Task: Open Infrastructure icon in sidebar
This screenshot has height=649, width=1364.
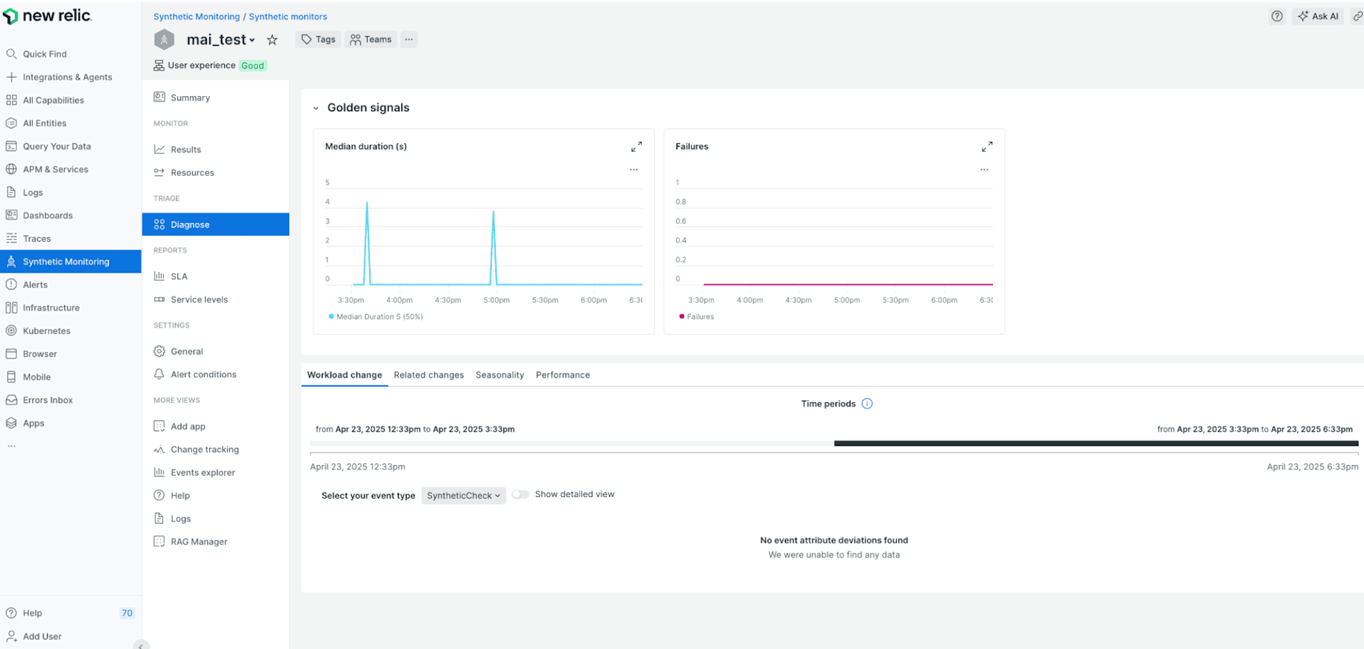Action: [x=12, y=308]
